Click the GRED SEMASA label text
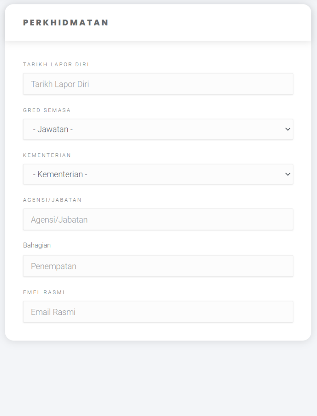The image size is (317, 416). pyautogui.click(x=47, y=110)
